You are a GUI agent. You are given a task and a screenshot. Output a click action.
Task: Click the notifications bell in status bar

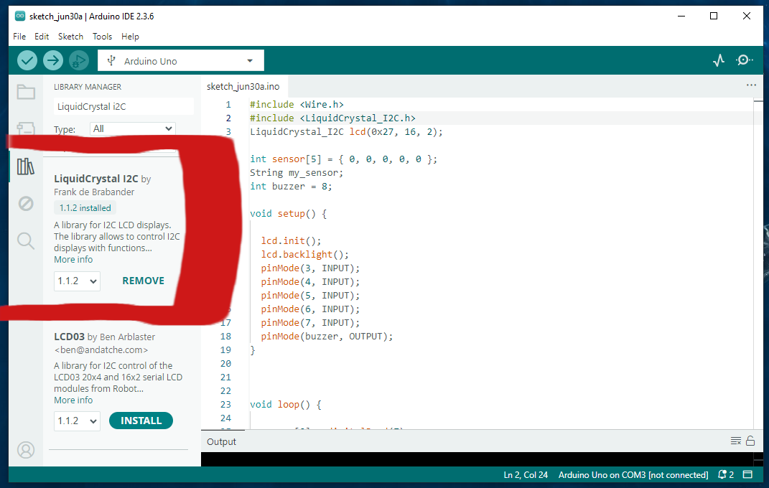(x=726, y=475)
